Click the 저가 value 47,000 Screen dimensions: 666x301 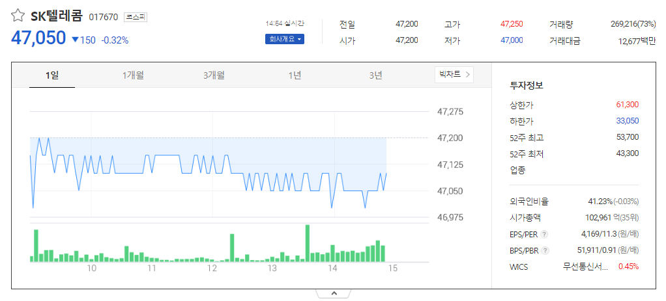(512, 40)
